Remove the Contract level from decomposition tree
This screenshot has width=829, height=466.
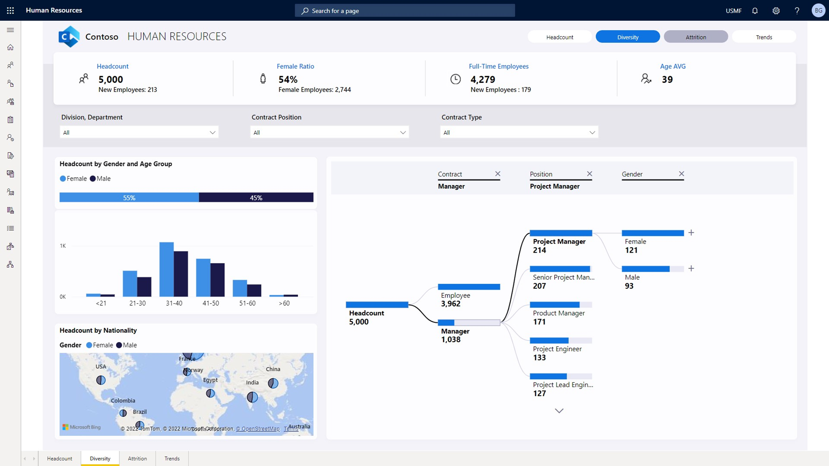point(497,174)
